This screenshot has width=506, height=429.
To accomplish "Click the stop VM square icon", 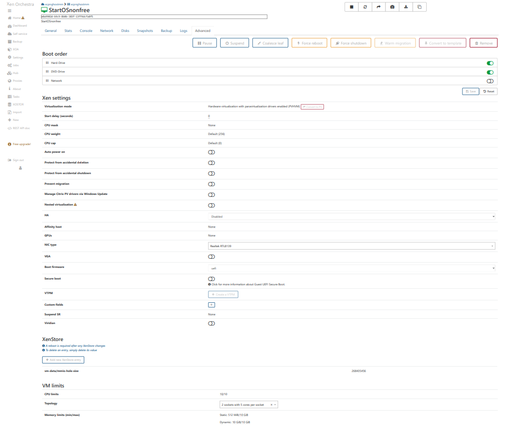I will tap(352, 7).
